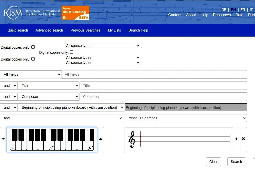The image size is (255, 171).
Task: Open the My Lists tab
Action: (114, 30)
